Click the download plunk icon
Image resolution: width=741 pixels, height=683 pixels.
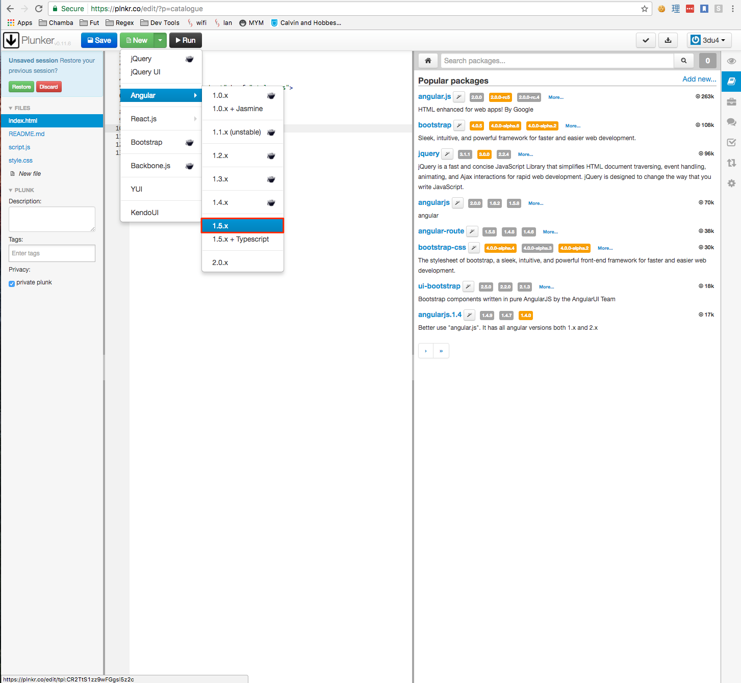pos(668,40)
